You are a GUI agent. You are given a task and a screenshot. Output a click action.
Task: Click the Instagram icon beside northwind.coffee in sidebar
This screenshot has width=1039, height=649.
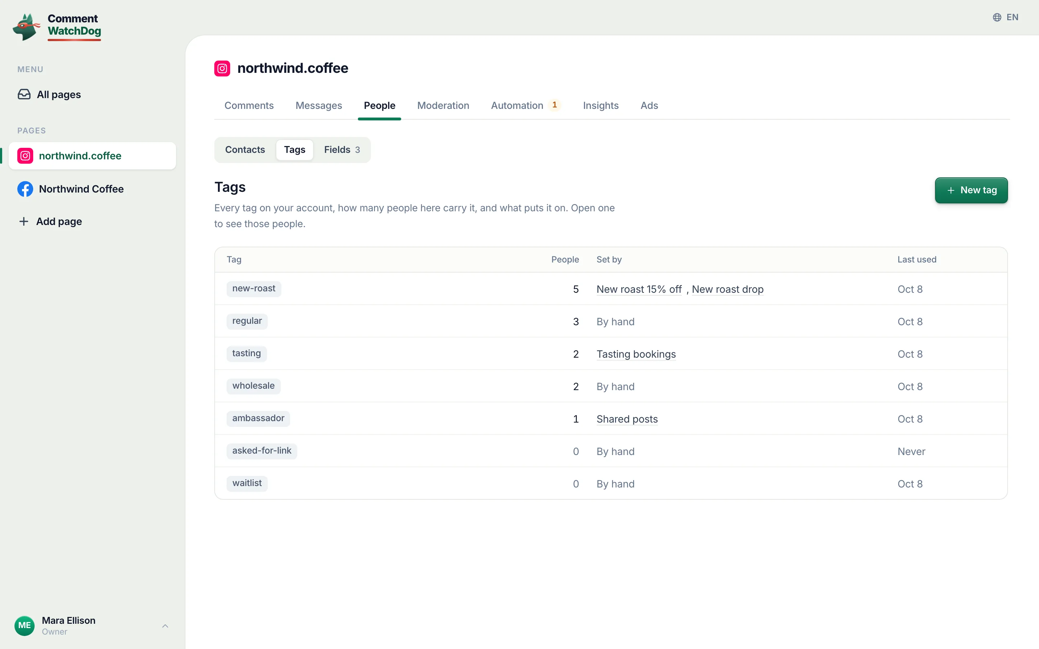pyautogui.click(x=25, y=156)
